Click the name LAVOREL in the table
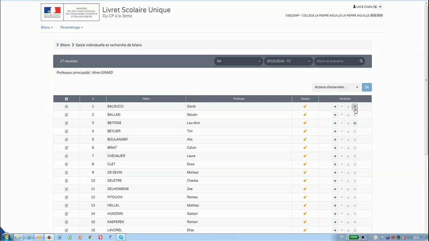 click(115, 230)
